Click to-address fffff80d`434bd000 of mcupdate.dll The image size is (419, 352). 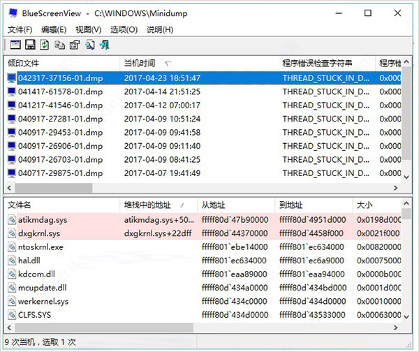(313, 288)
